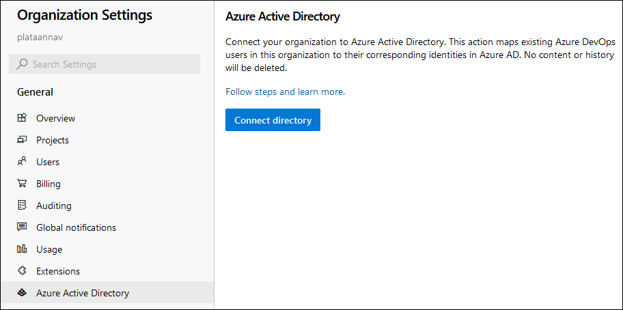Click the Projects icon in the sidebar
Screen dimensions: 623x310
pyautogui.click(x=22, y=140)
